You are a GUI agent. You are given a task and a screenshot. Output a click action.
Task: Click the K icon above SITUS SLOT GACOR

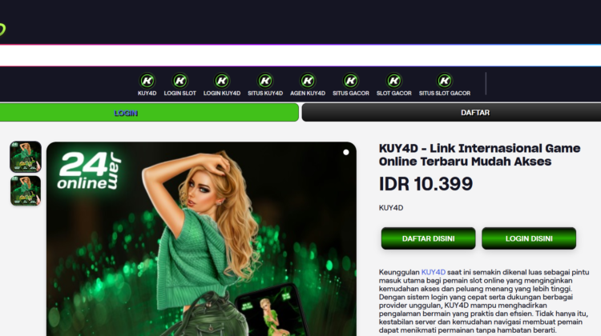(445, 81)
